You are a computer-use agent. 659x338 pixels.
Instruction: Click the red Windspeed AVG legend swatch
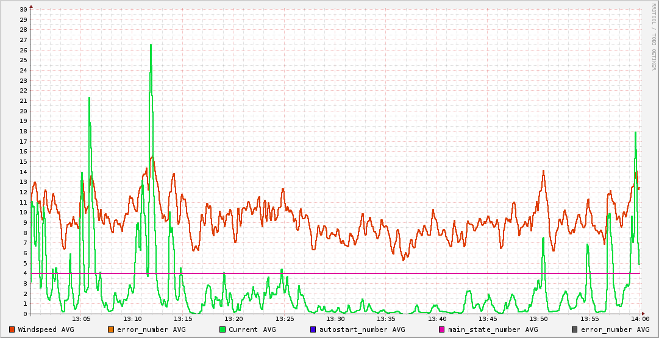(12, 329)
